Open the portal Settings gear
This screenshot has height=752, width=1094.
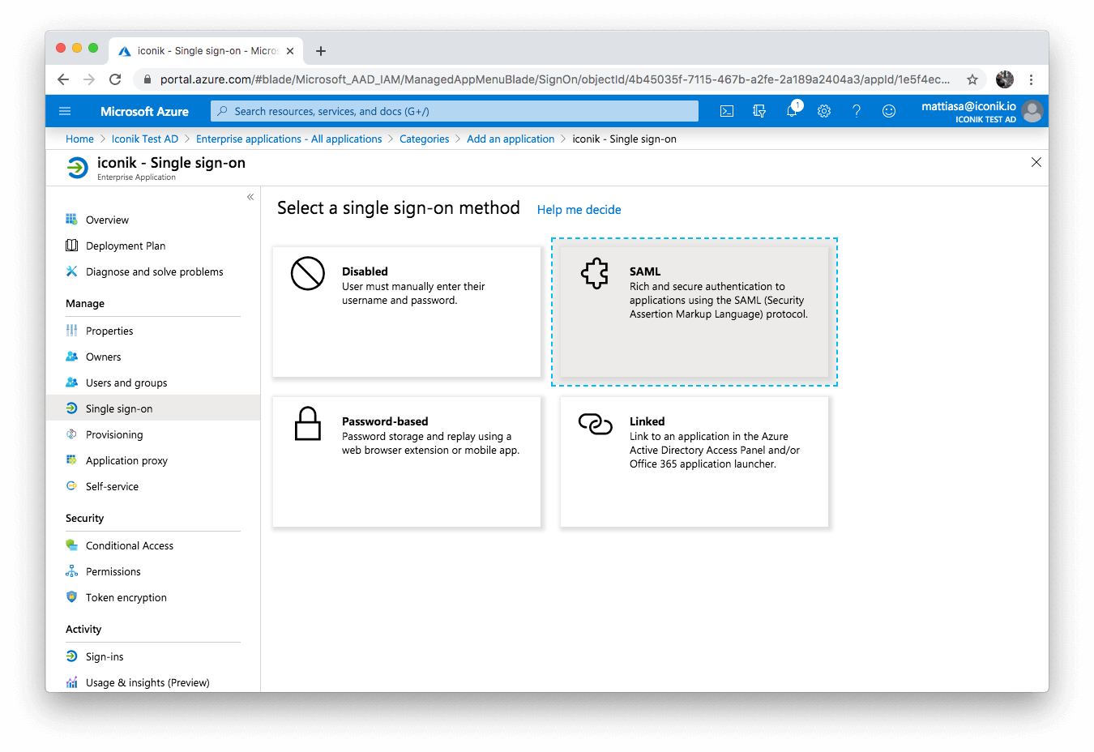coord(824,111)
